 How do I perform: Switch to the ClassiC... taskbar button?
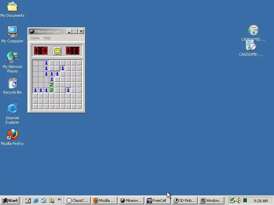click(78, 201)
